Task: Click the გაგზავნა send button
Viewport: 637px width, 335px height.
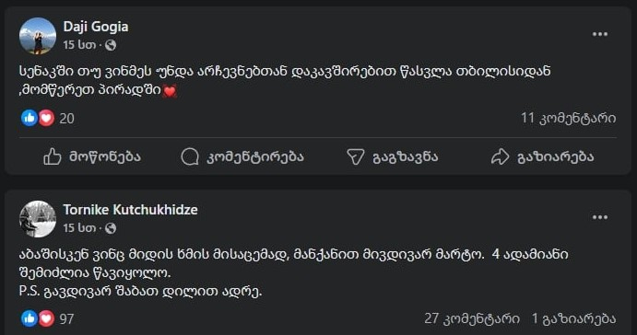Action: coord(393,156)
